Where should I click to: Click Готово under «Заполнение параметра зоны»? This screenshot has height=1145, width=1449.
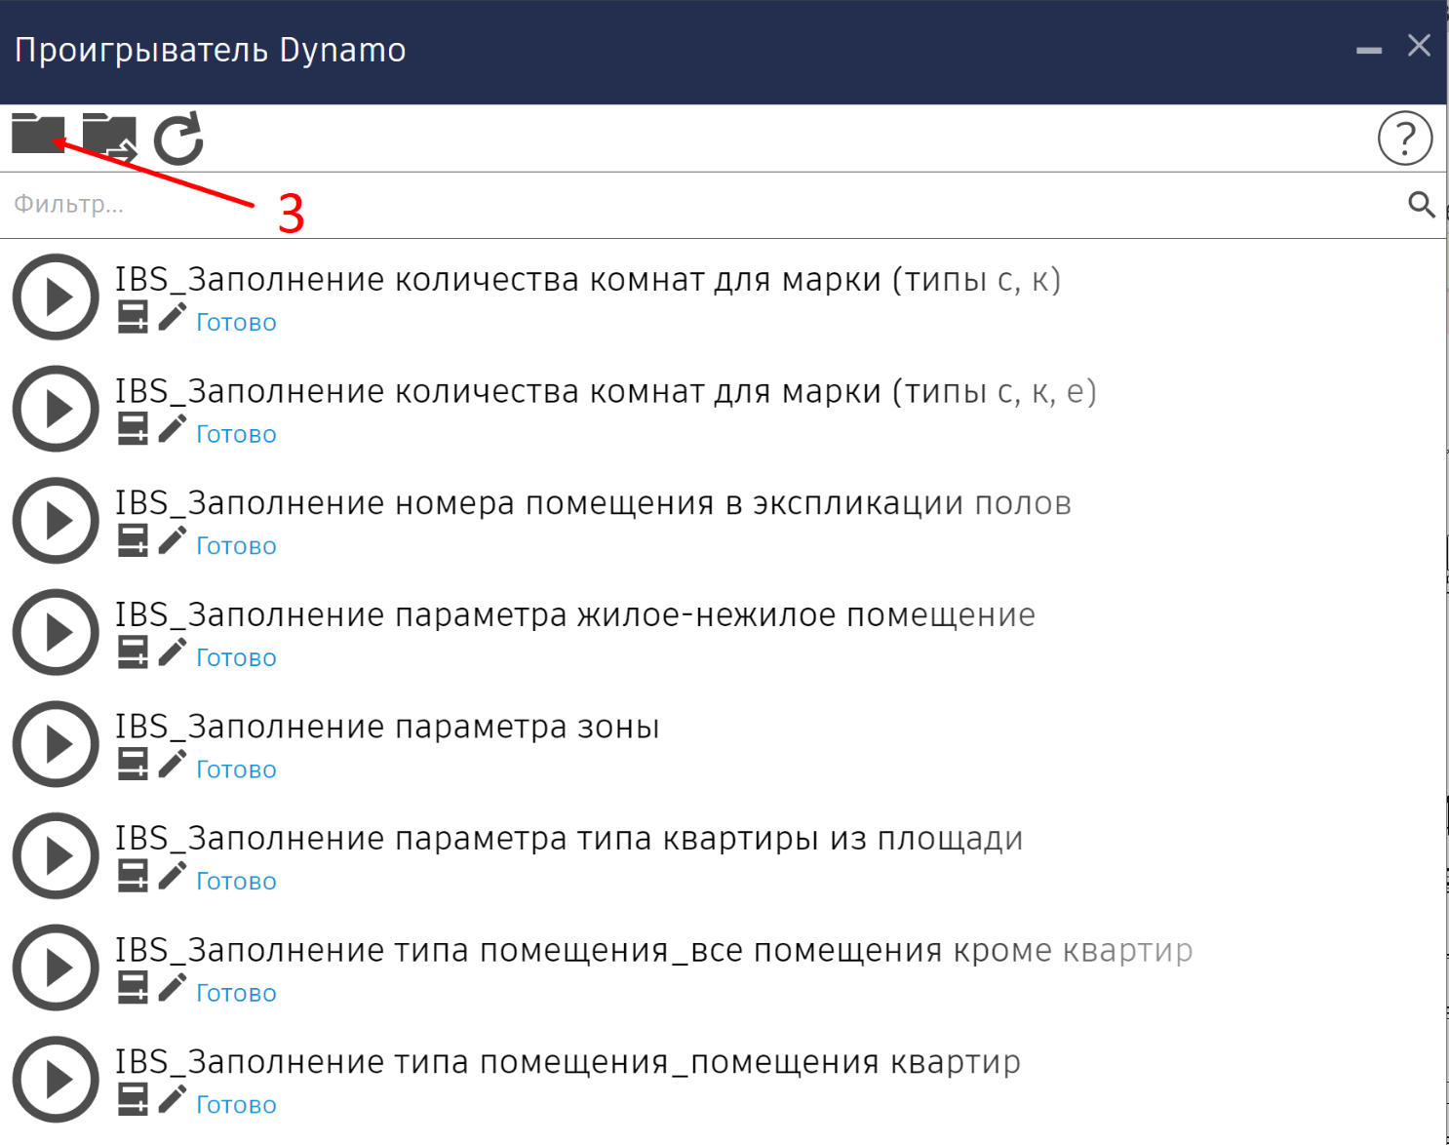236,770
